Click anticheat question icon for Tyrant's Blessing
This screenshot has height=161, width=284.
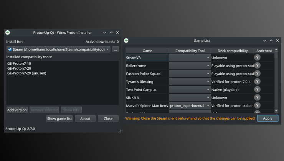point(257,81)
